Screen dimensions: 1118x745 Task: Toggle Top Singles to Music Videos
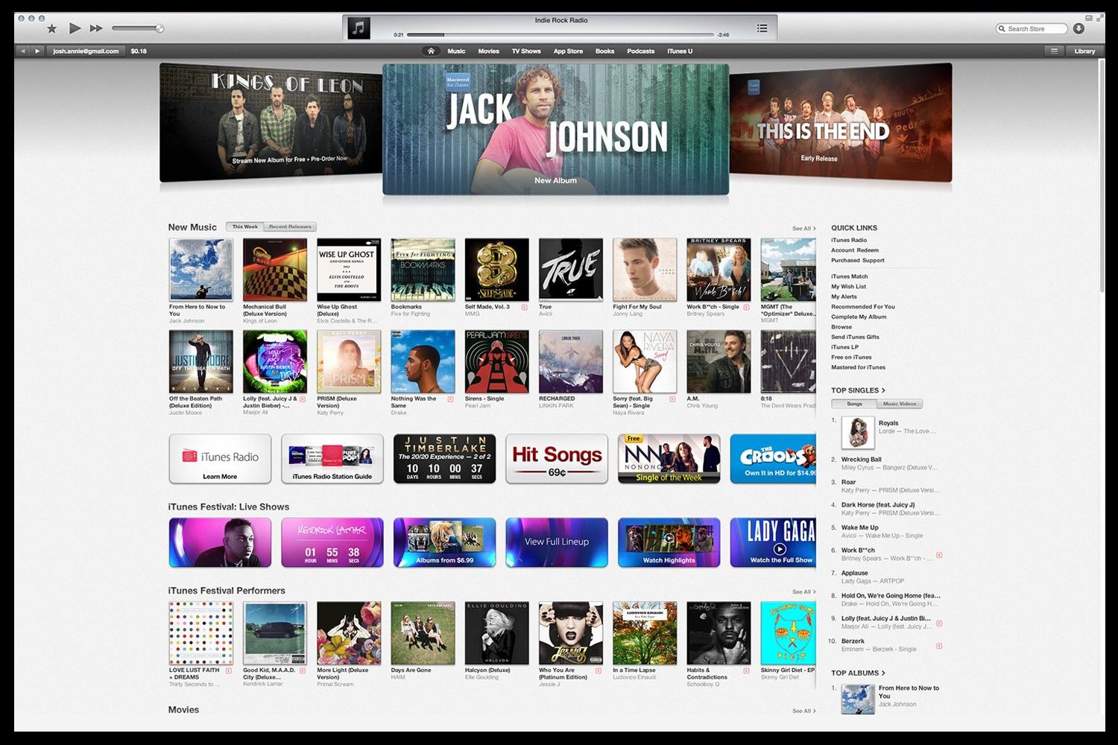pyautogui.click(x=900, y=404)
